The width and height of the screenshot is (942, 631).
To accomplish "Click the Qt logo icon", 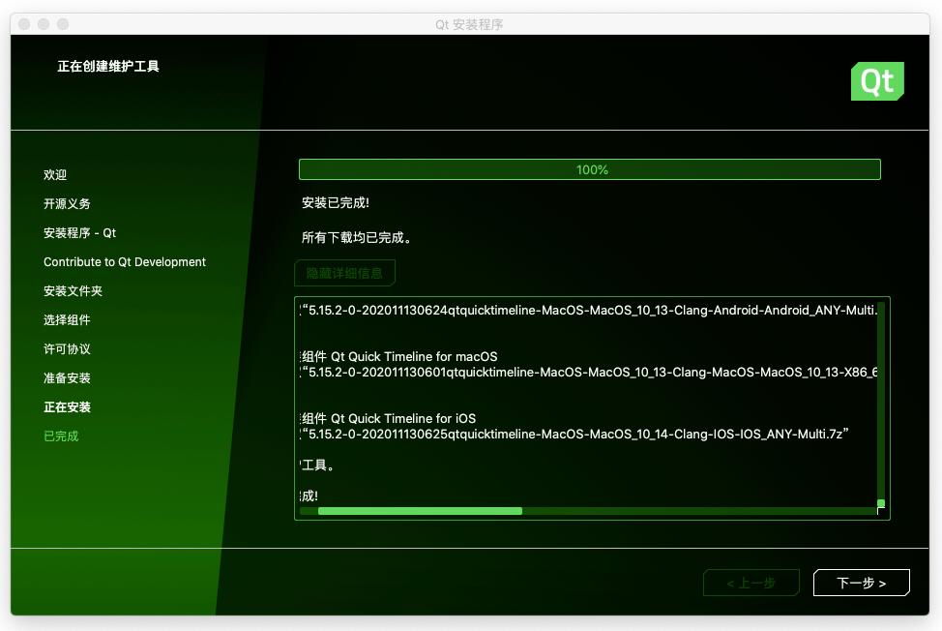I will (877, 81).
